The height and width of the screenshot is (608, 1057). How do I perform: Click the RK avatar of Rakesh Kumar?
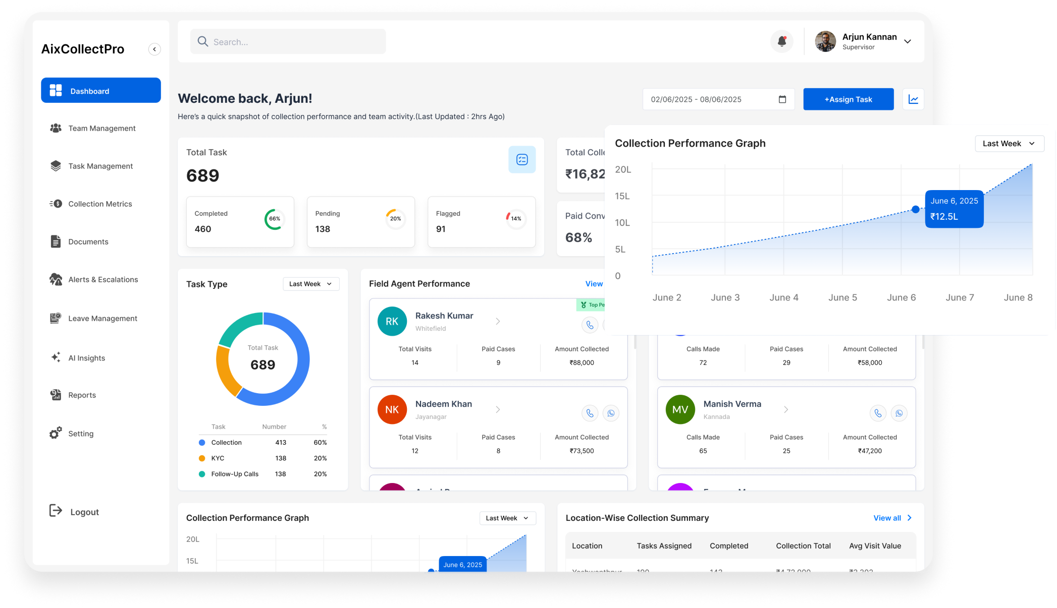pos(392,321)
